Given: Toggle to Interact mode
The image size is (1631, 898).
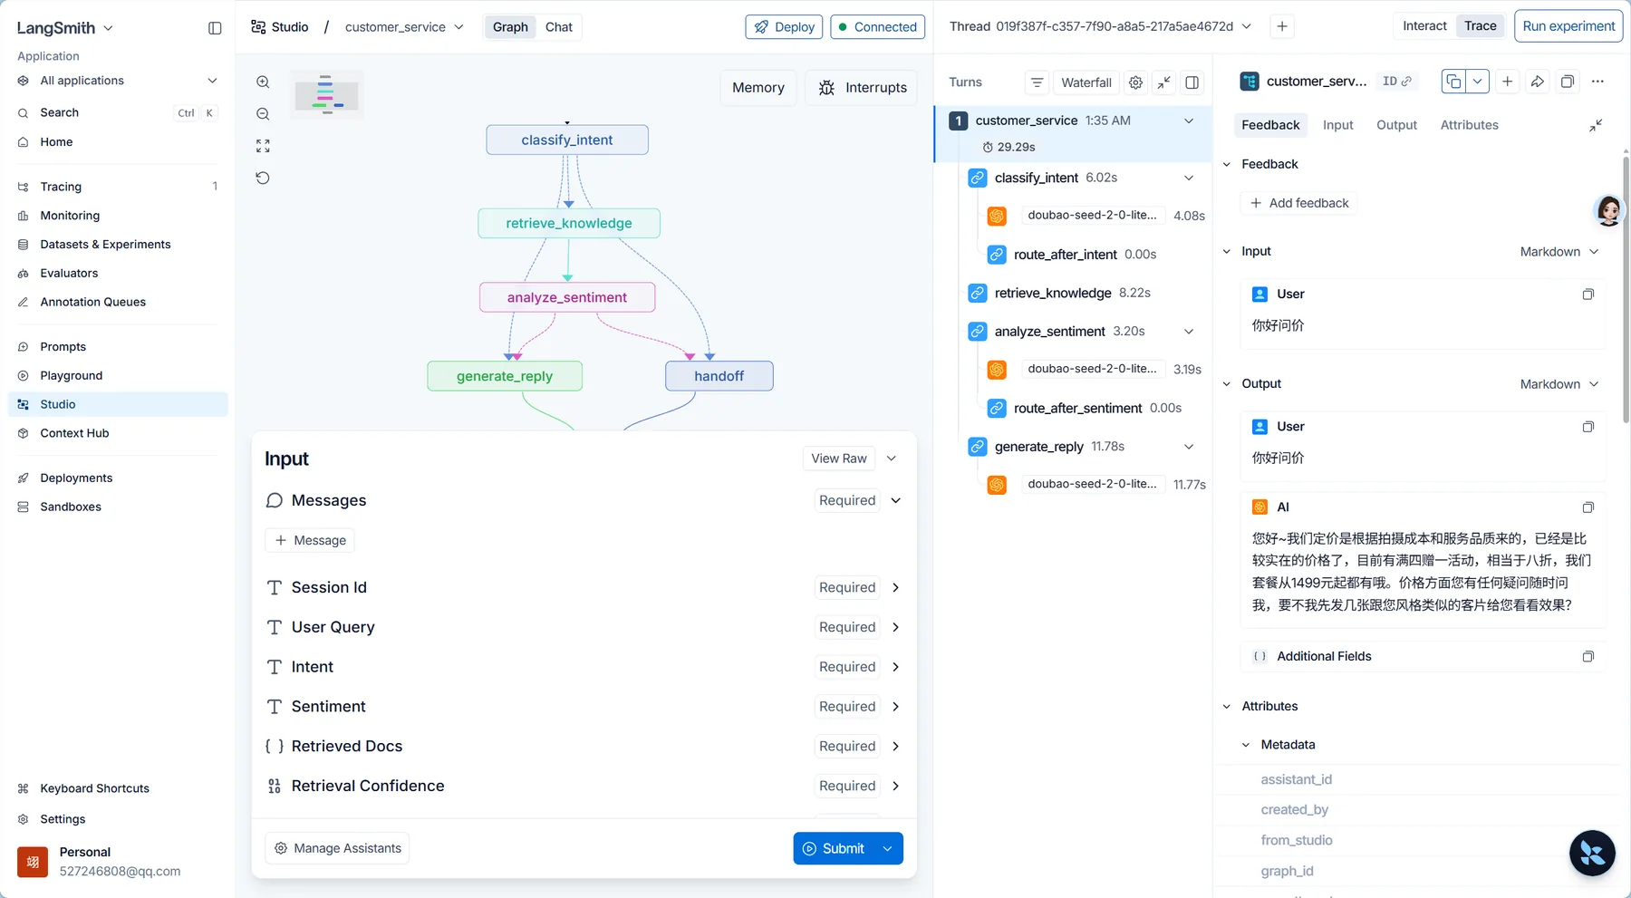Looking at the screenshot, I should (1424, 26).
